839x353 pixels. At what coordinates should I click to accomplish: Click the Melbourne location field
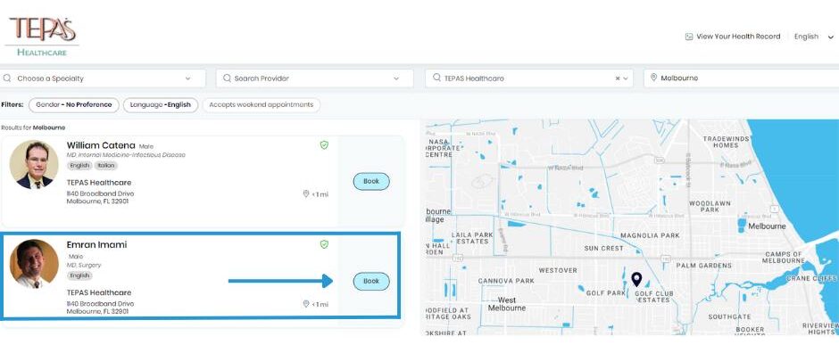click(741, 78)
